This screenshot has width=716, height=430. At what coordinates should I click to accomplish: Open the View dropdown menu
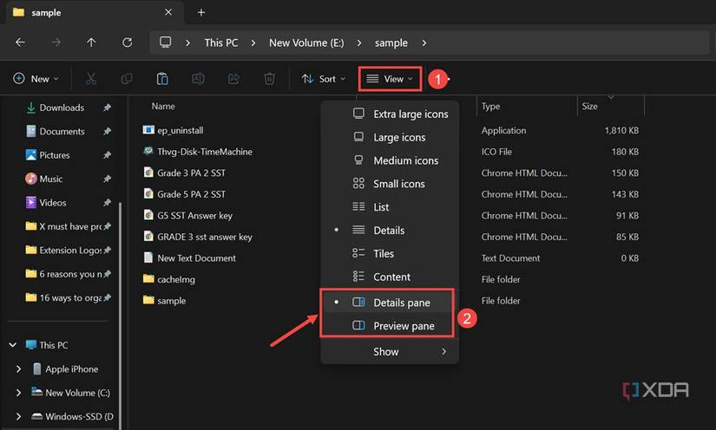click(x=390, y=79)
